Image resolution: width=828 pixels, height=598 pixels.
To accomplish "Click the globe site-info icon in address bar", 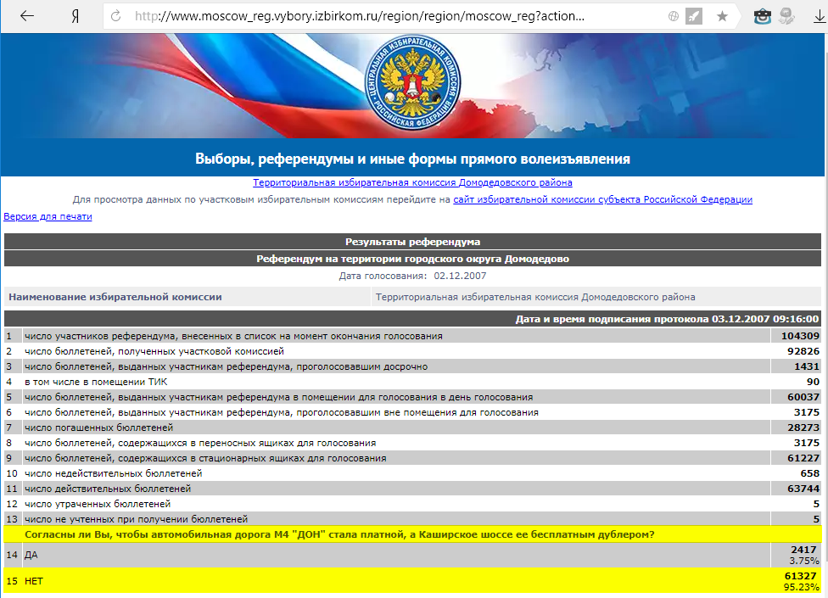I will 674,16.
